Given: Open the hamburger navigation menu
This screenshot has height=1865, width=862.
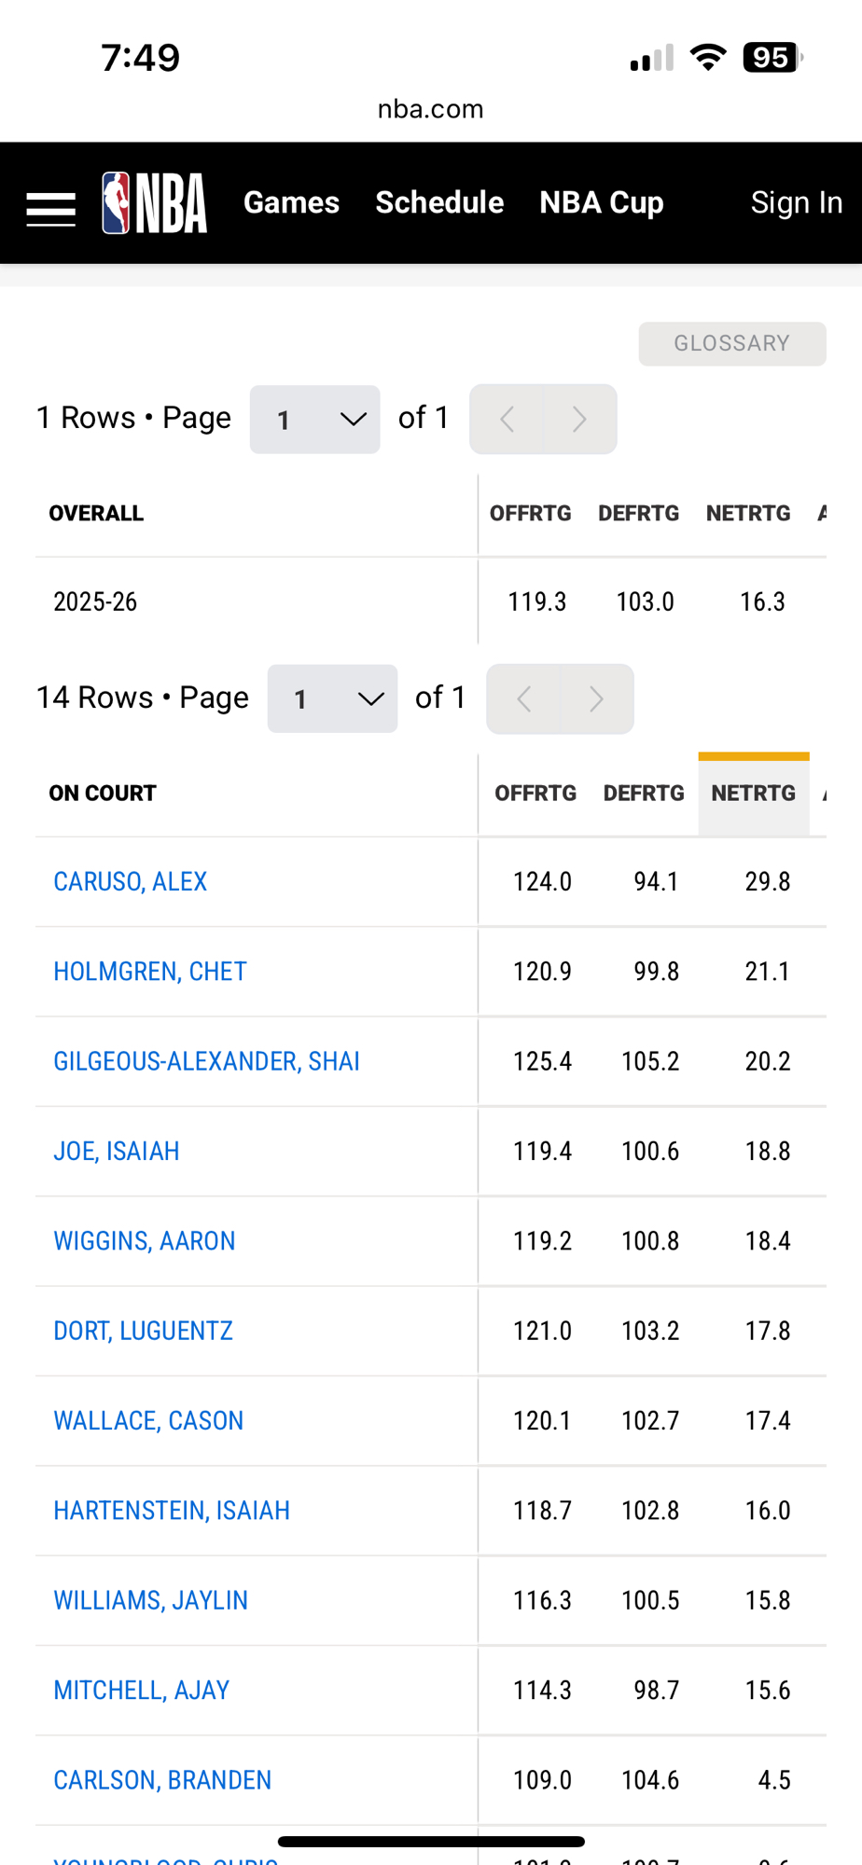Looking at the screenshot, I should pos(50,208).
